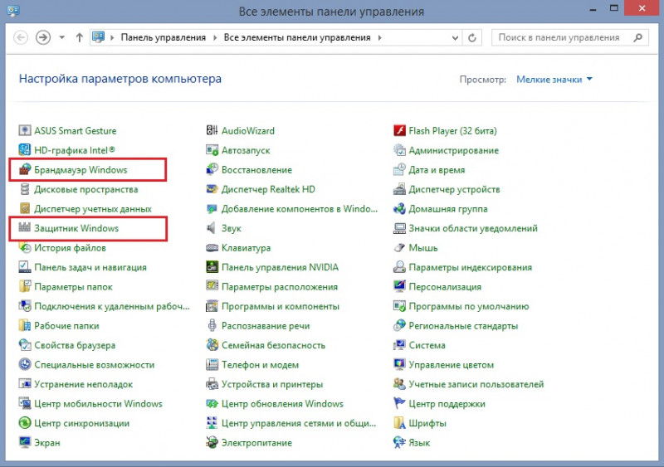
Task: Open the Просмотр Мелкие значки dropdown
Action: coord(554,79)
